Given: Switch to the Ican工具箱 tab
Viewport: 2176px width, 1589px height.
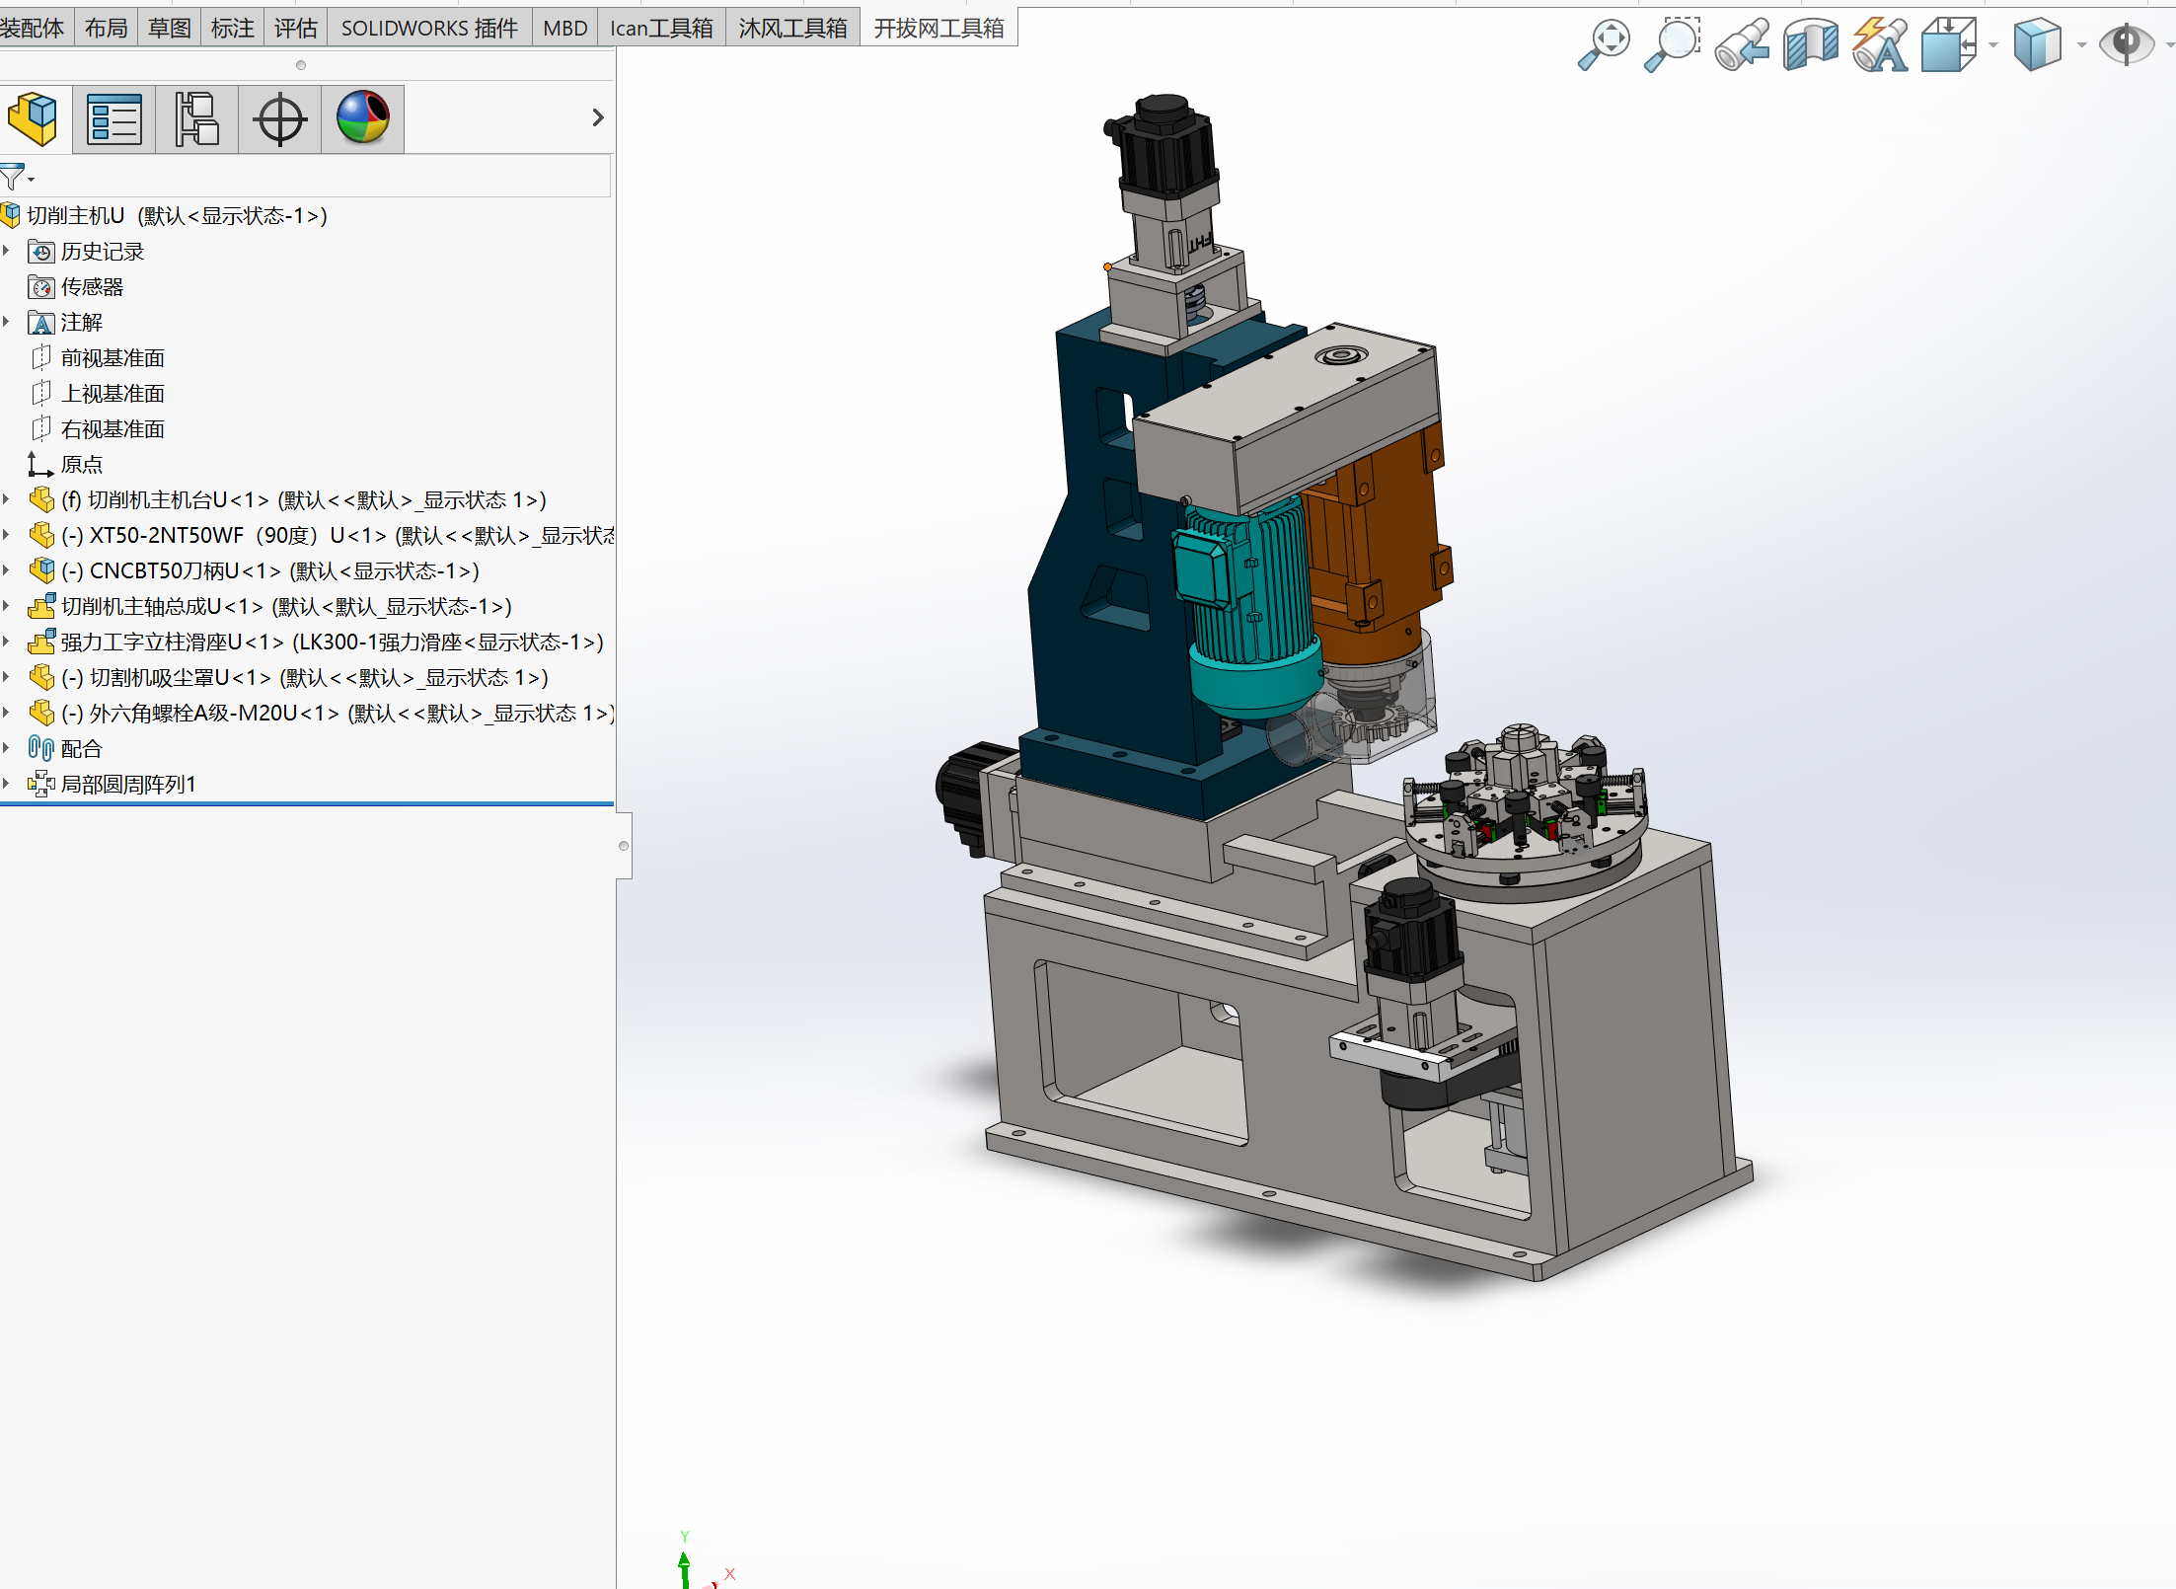Looking at the screenshot, I should [x=661, y=28].
